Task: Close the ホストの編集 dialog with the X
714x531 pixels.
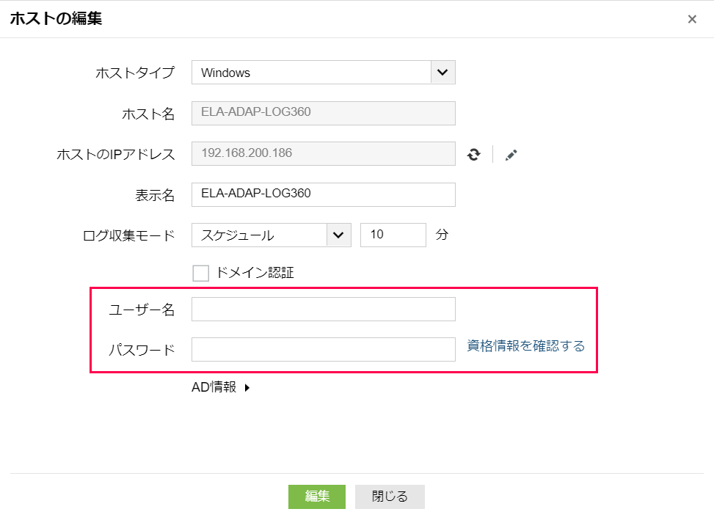Action: (x=691, y=20)
